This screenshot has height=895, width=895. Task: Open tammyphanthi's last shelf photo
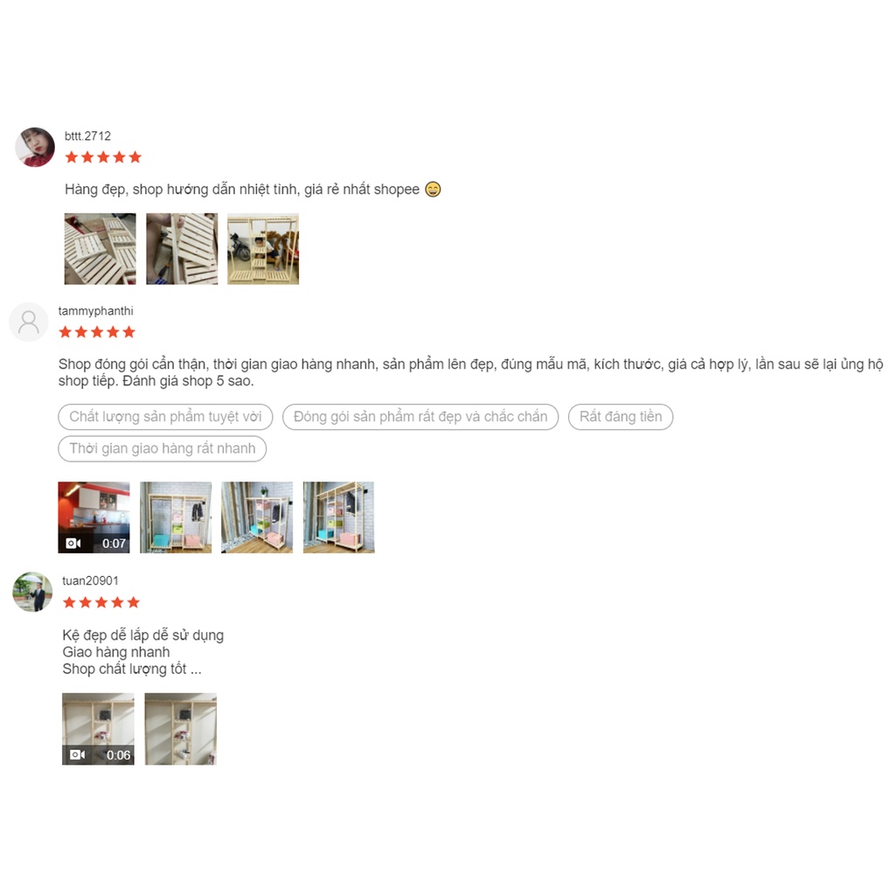point(339,517)
